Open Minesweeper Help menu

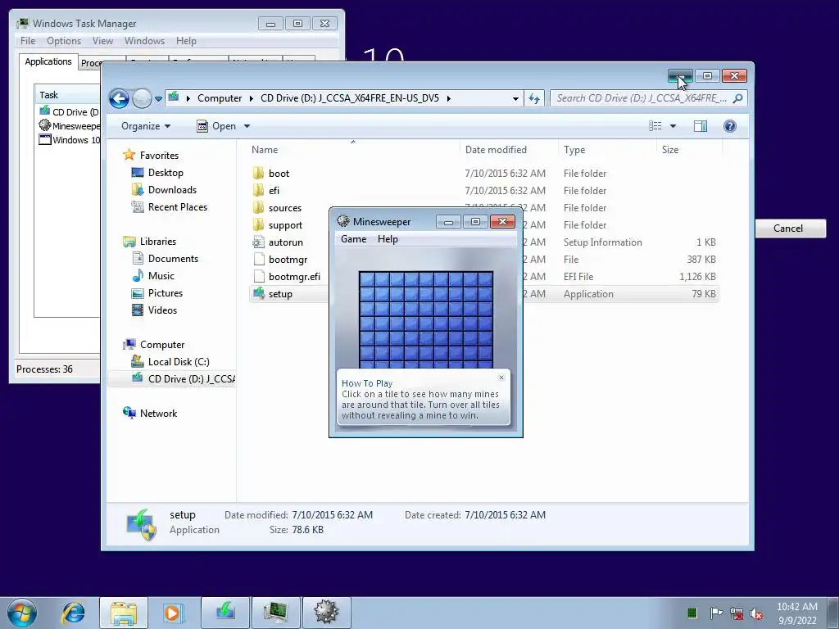(388, 239)
